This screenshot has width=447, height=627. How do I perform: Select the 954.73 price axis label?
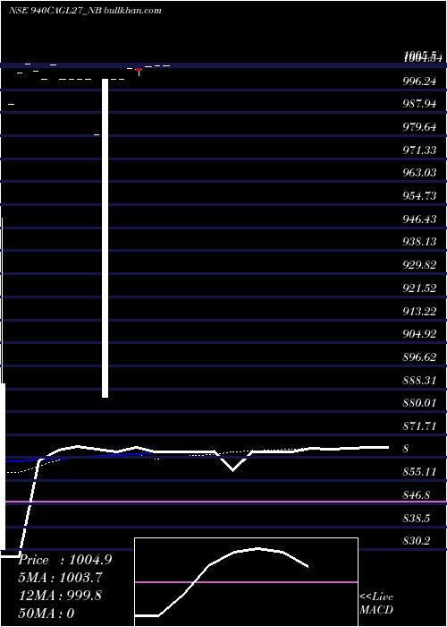click(419, 196)
